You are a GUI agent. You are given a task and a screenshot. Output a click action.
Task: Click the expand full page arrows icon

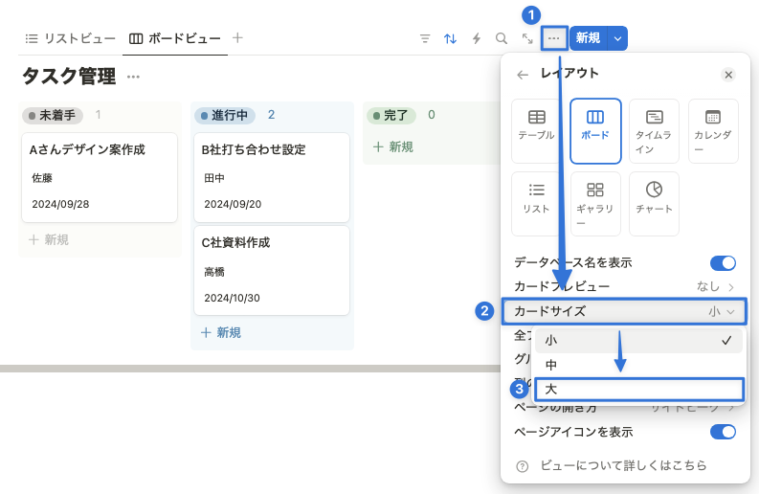coord(527,38)
